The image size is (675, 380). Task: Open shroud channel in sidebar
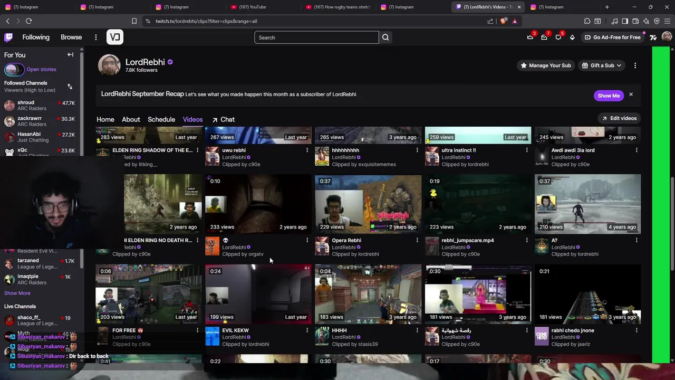click(x=40, y=106)
